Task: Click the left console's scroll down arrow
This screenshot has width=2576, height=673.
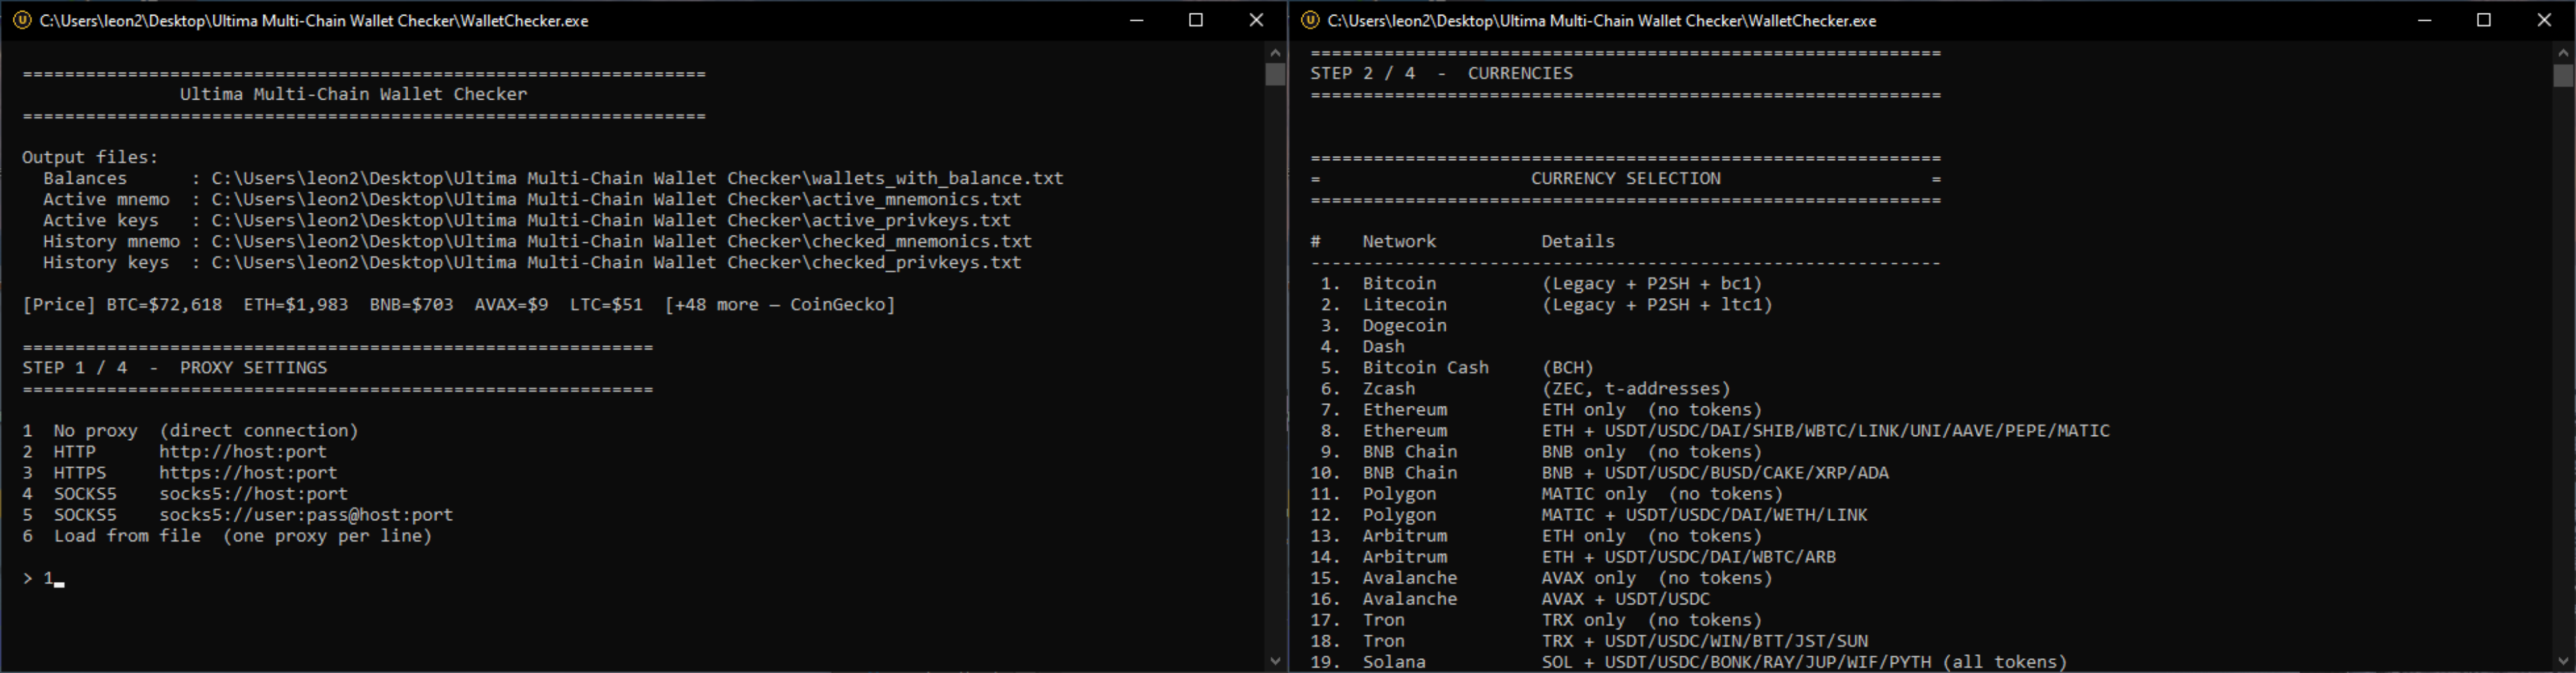Action: pyautogui.click(x=1275, y=660)
